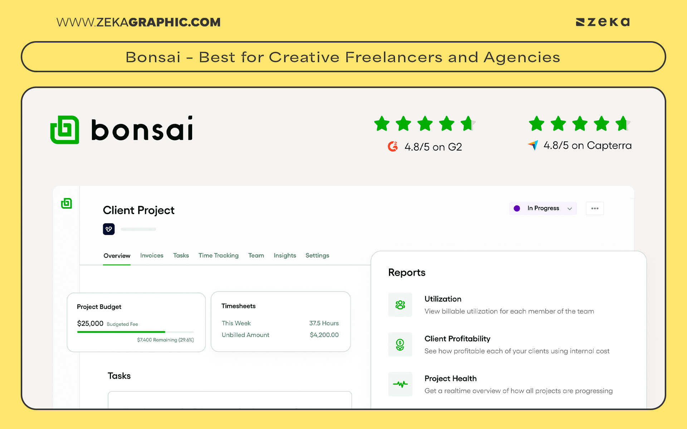Click the Utilization report icon

coord(400,305)
